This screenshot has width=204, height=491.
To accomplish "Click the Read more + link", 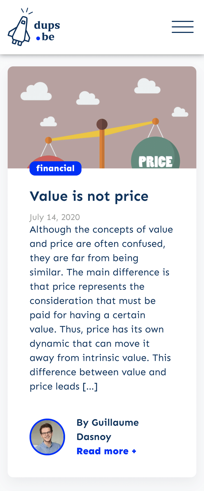I will [106, 451].
